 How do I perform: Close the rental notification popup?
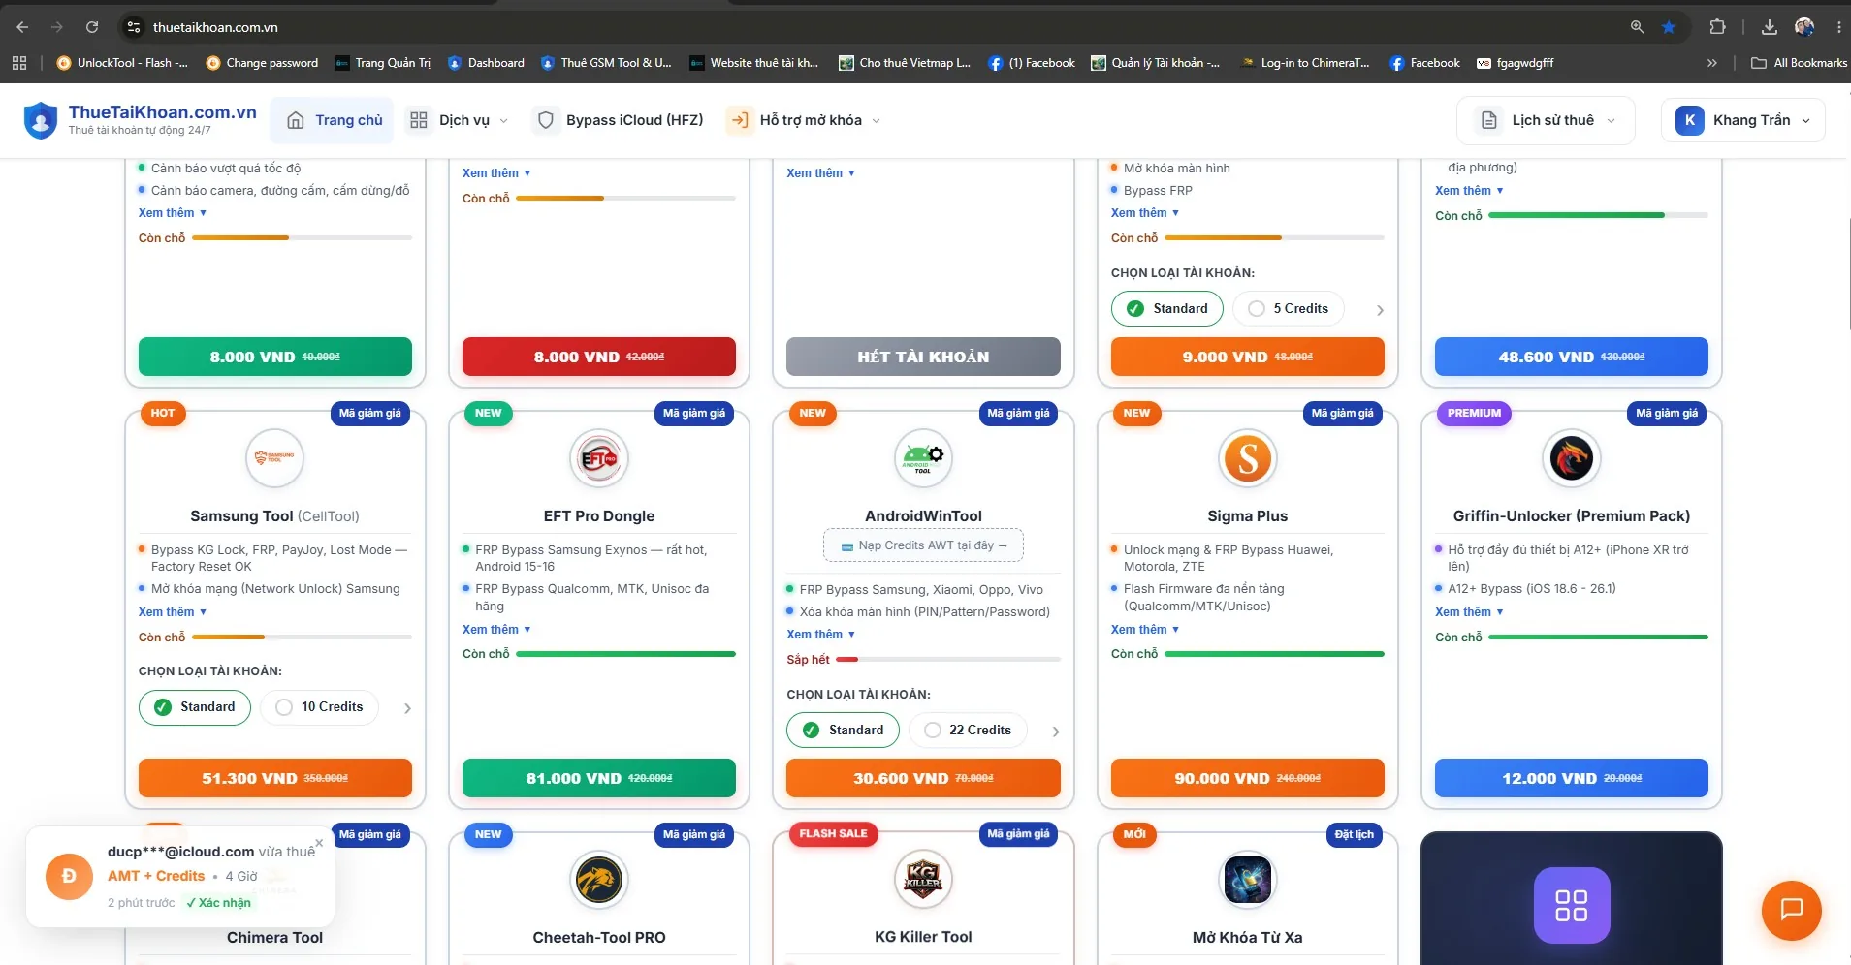coord(319,843)
